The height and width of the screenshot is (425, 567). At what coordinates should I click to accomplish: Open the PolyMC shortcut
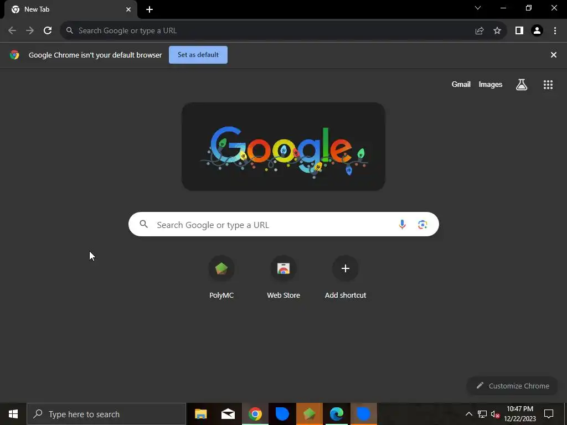click(x=221, y=278)
